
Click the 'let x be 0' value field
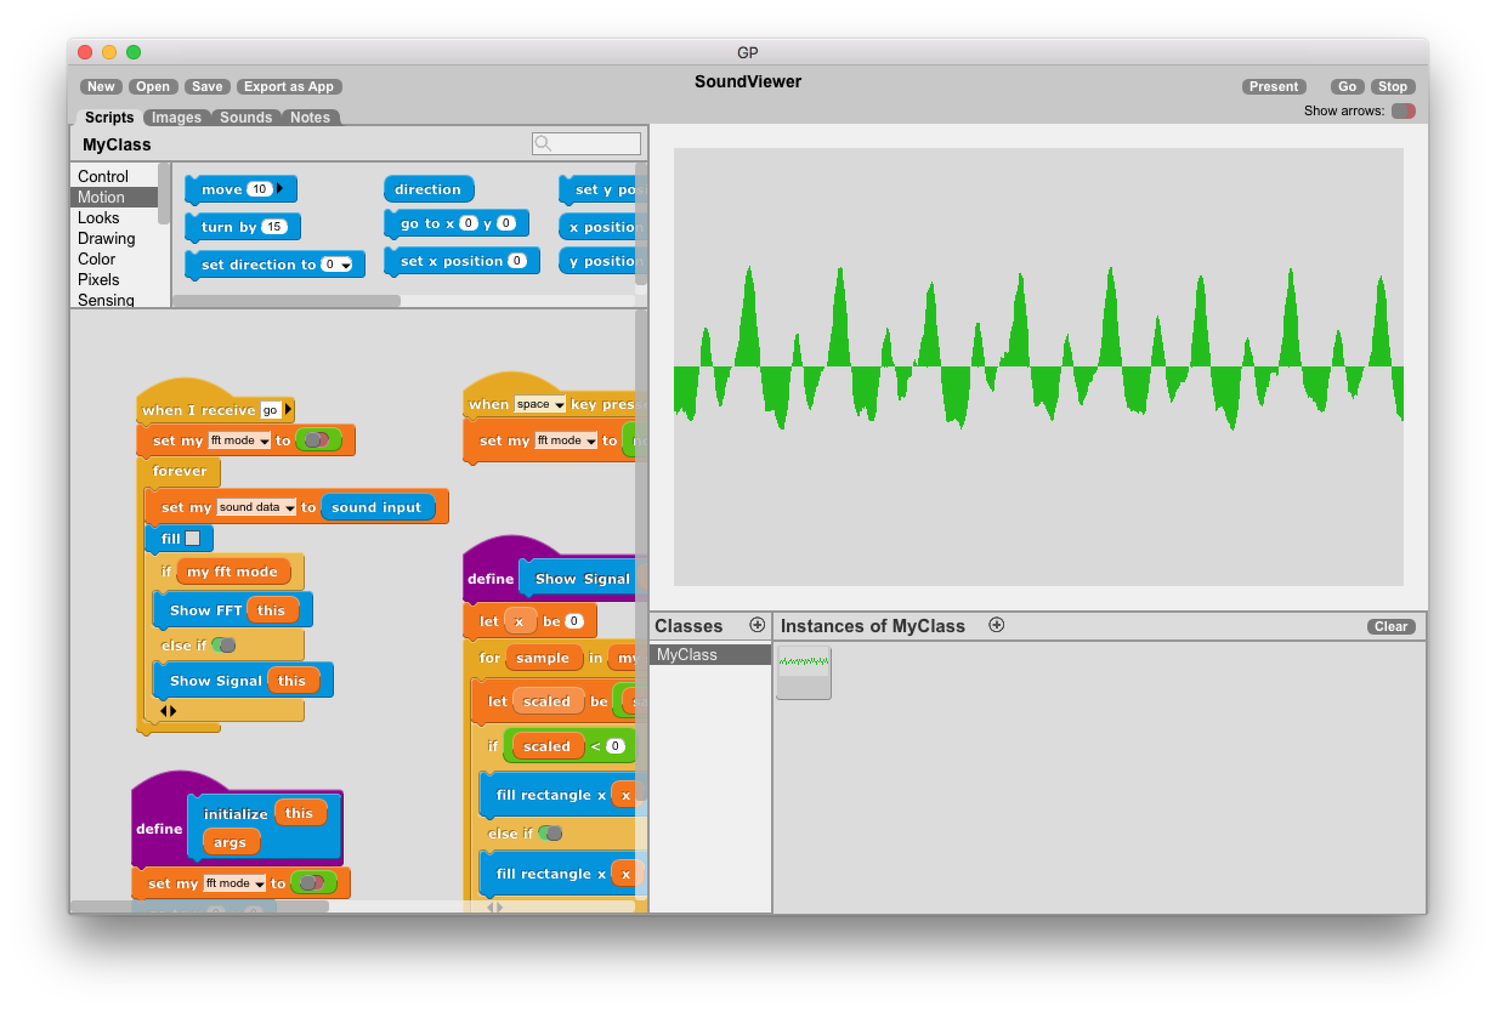(574, 621)
